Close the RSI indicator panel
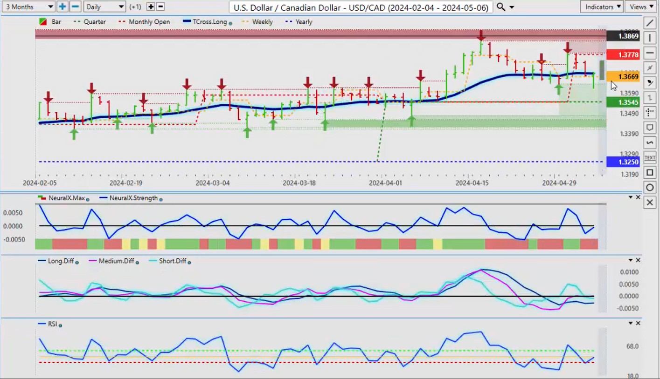The height and width of the screenshot is (379, 660). click(x=638, y=323)
